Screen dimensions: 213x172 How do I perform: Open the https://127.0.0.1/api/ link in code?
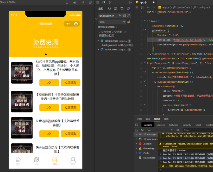[188, 40]
